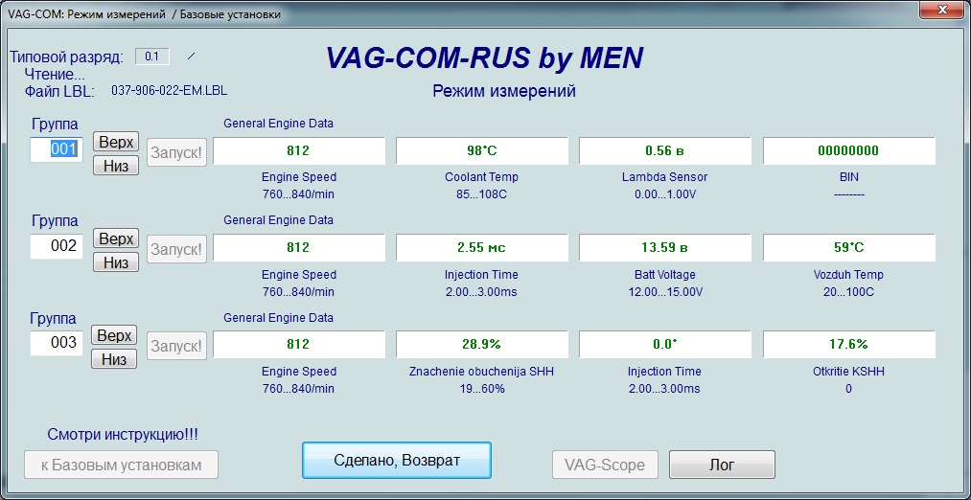Click the 19...60% range text
Screen dimensions: 971x500
pyautogui.click(x=482, y=389)
